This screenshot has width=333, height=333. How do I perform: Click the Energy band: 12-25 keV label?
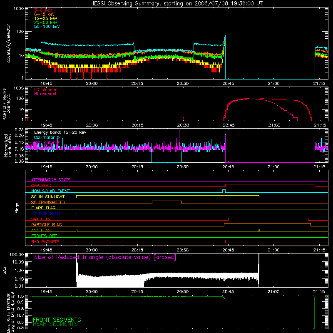(x=60, y=132)
